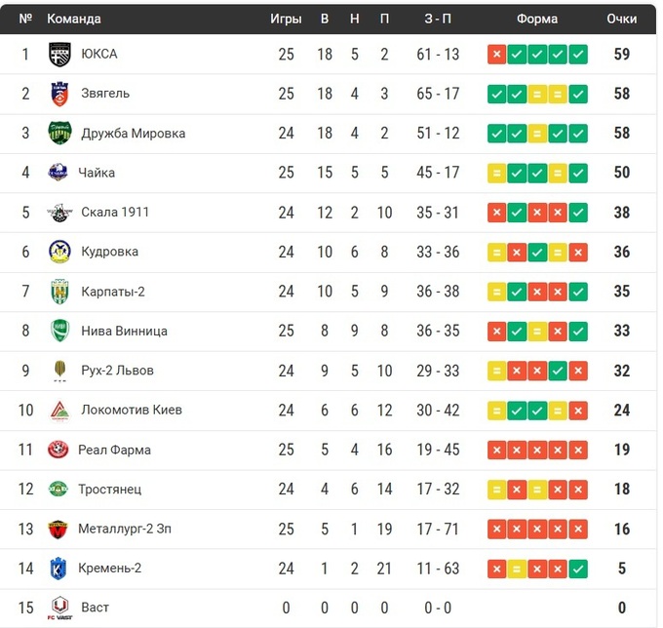Screen dimensions: 663x628
Task: Click ЮКСА's first red loss form badge
Action: click(x=496, y=55)
